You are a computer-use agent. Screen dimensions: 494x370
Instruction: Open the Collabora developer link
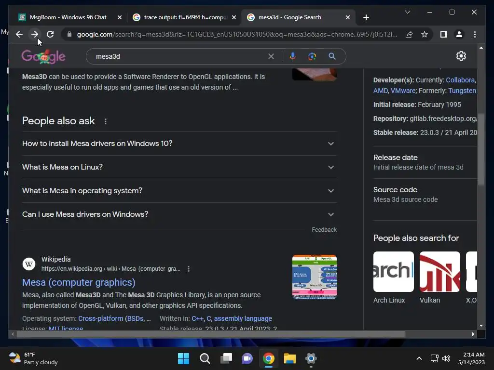click(460, 80)
